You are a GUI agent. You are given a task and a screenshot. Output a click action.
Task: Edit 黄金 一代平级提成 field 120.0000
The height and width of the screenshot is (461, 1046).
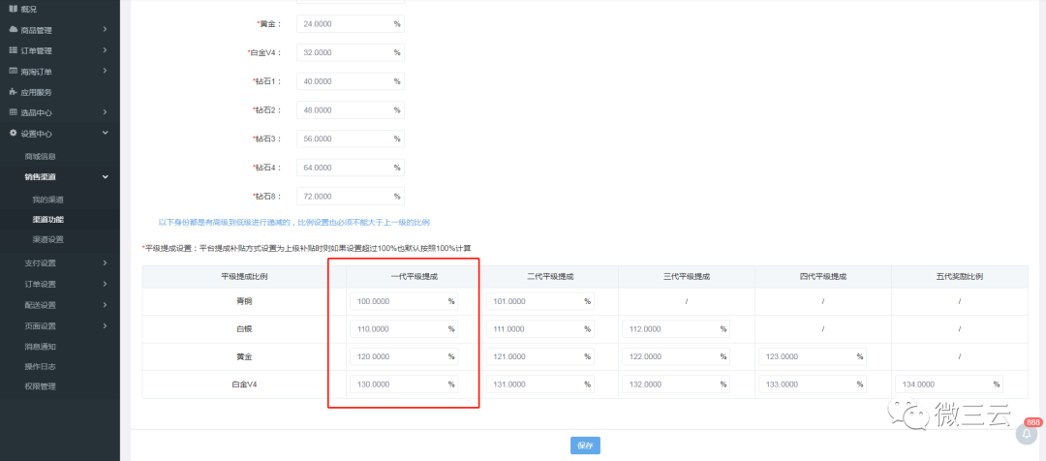(x=404, y=357)
